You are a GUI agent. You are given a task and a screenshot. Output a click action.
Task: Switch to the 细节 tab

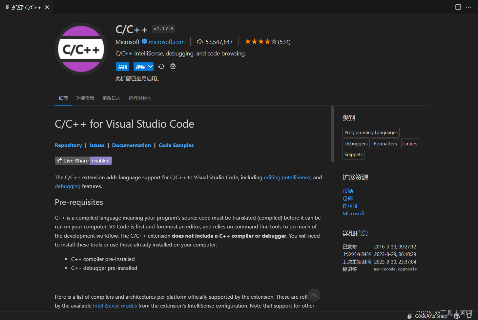(63, 98)
